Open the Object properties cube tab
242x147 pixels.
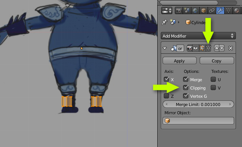tap(203, 11)
